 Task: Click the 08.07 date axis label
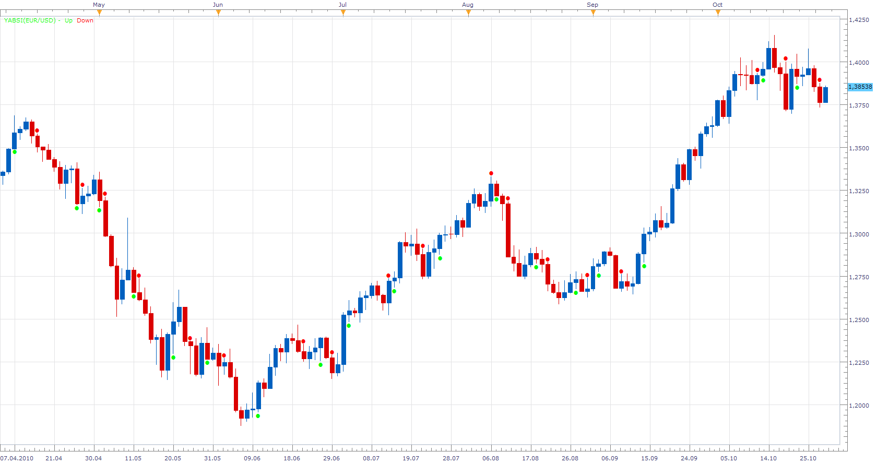point(371,458)
